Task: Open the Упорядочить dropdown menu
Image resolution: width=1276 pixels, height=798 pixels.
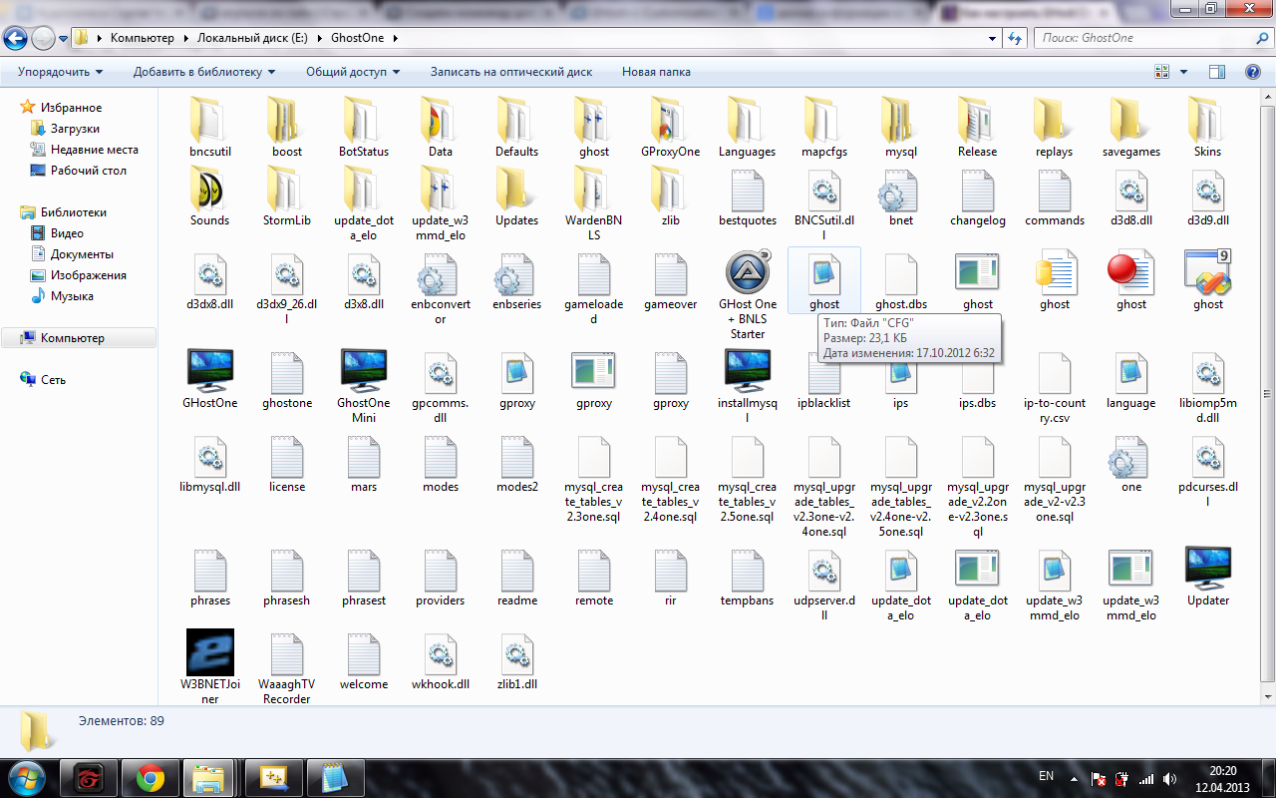Action: [x=60, y=72]
